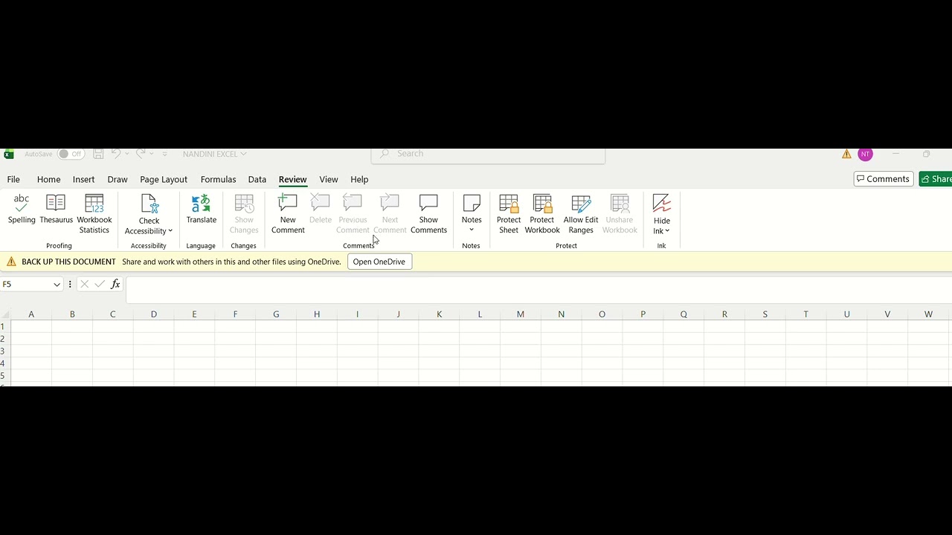Select column header A
952x535 pixels.
point(31,314)
